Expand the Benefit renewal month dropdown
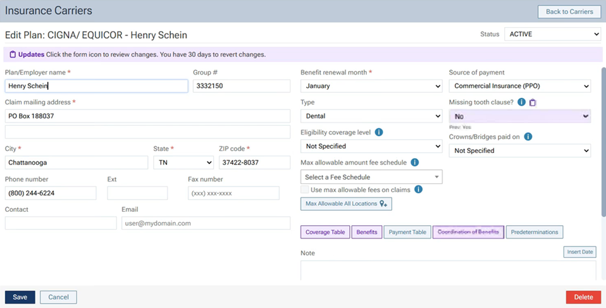Screen dimensions: 606x308 [x=371, y=86]
